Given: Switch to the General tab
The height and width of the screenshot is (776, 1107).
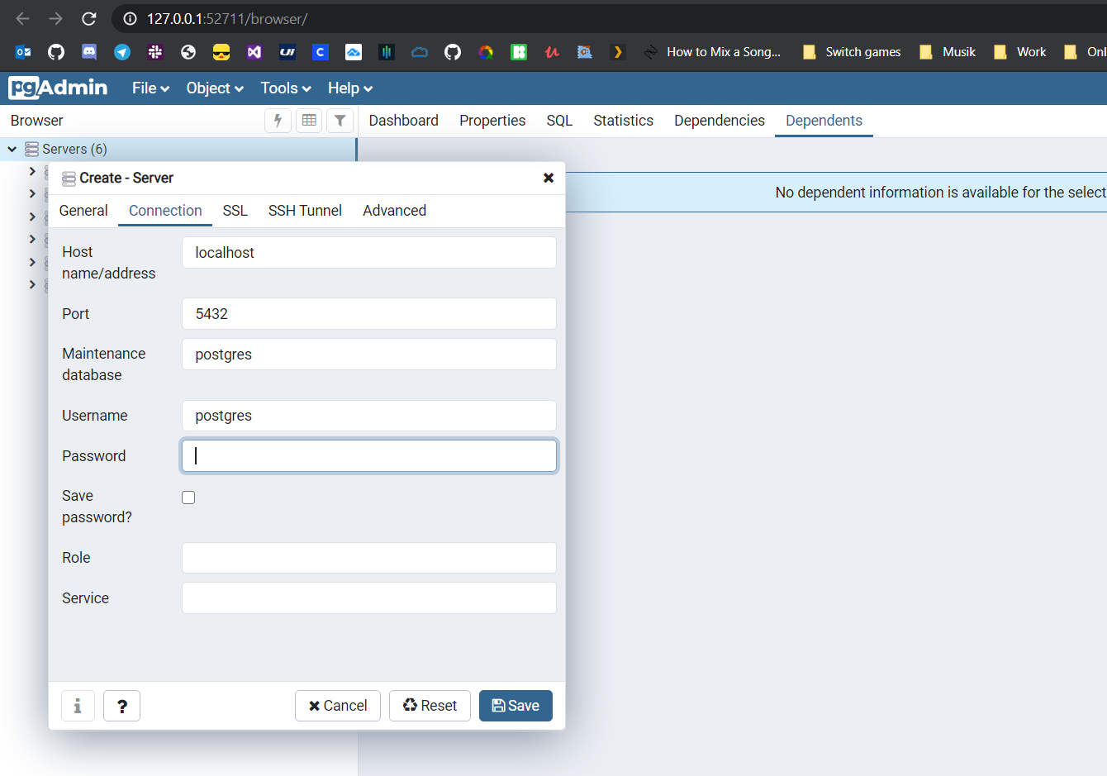Looking at the screenshot, I should pos(83,211).
